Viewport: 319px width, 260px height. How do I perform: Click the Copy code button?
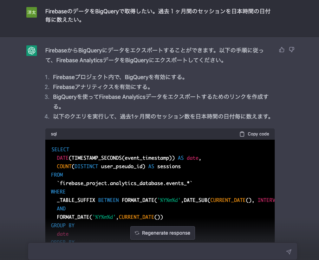pyautogui.click(x=254, y=134)
